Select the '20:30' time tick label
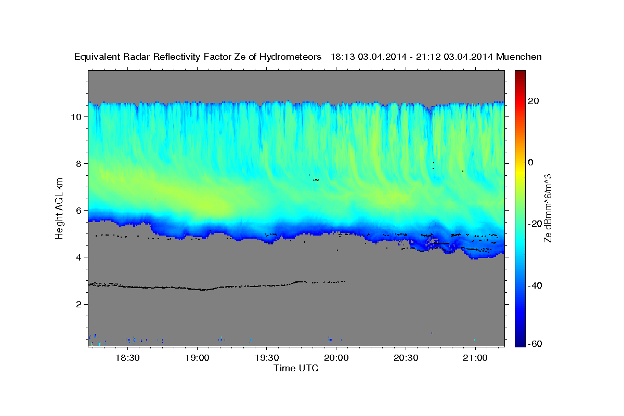The height and width of the screenshot is (416, 624). click(x=406, y=358)
